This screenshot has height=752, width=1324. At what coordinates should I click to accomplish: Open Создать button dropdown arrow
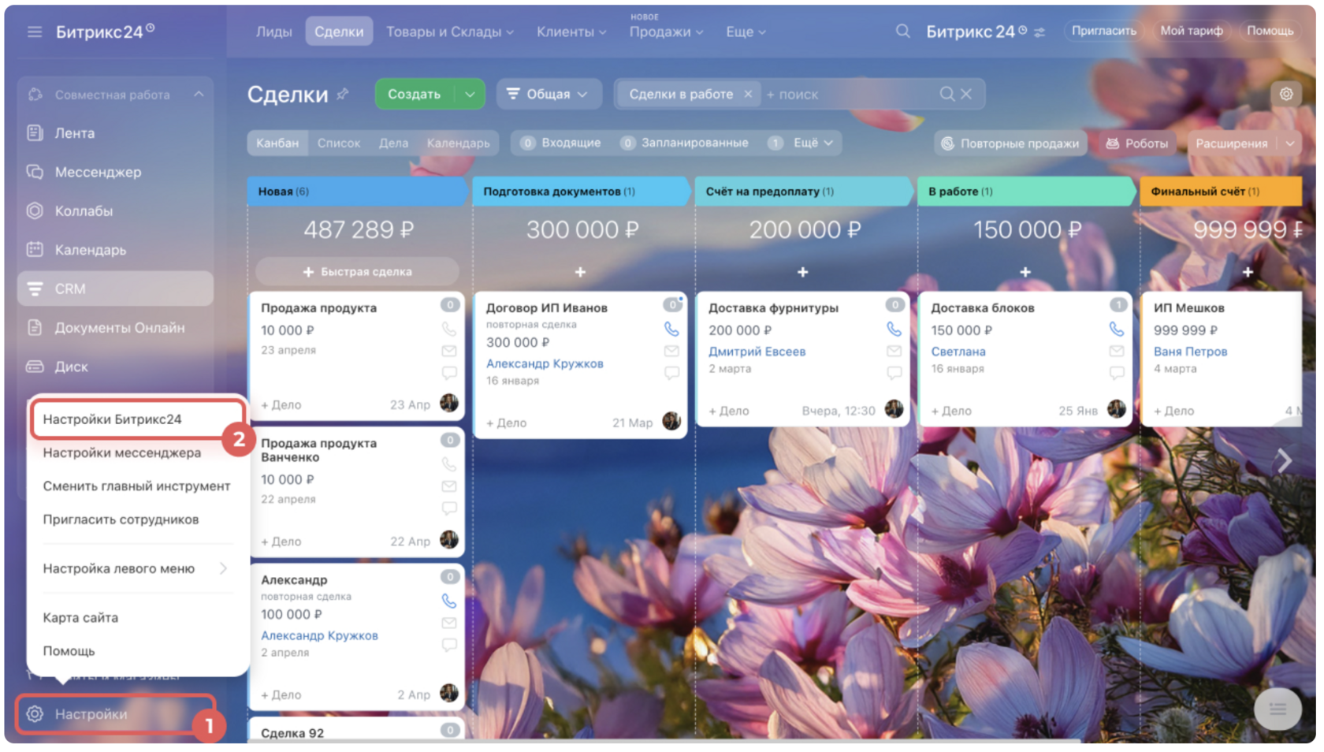click(470, 95)
